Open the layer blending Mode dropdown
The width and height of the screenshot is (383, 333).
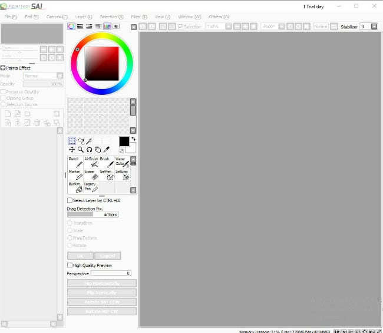pyautogui.click(x=60, y=76)
